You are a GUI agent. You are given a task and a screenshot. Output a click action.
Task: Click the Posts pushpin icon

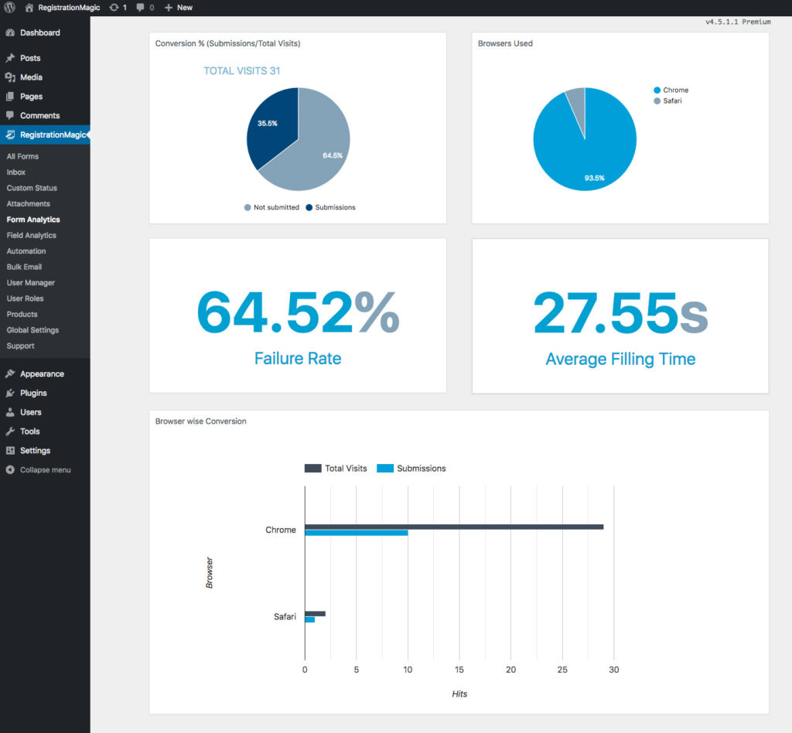(x=10, y=58)
